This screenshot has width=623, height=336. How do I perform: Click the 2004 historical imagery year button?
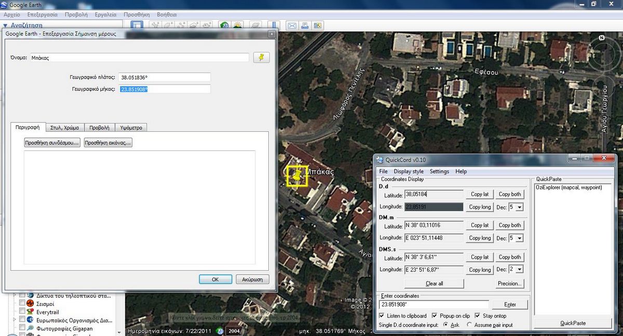(x=235, y=331)
